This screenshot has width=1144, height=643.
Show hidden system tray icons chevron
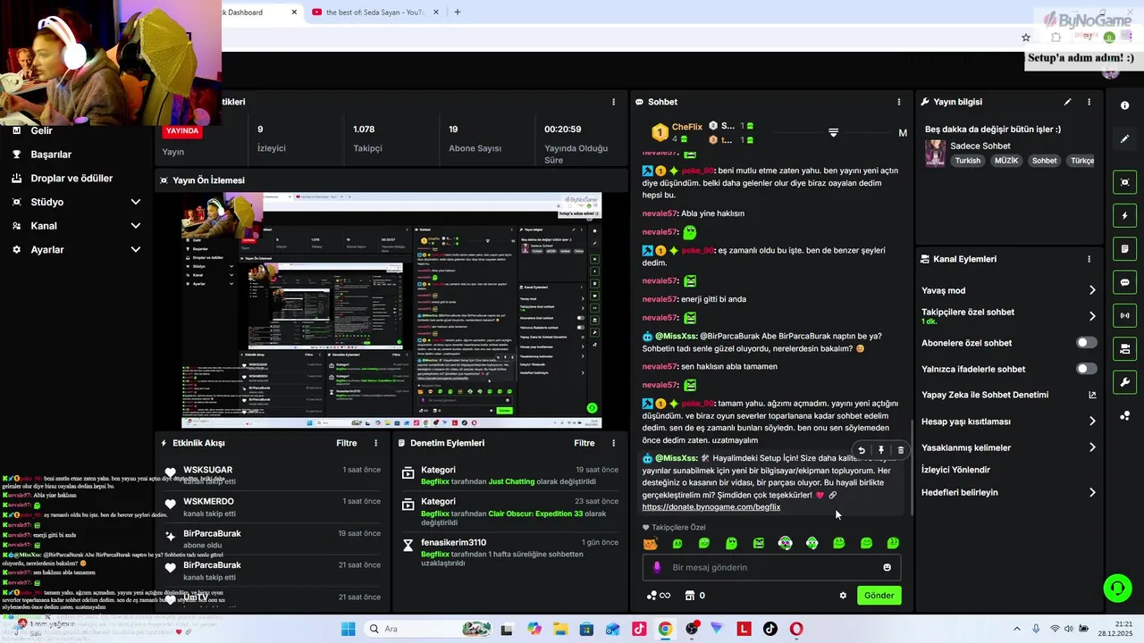click(1015, 629)
